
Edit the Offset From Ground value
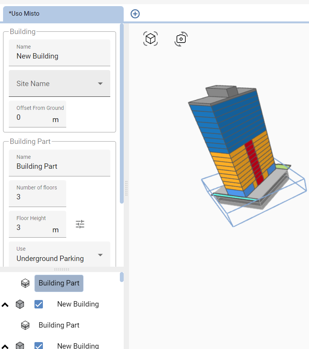pos(38,114)
